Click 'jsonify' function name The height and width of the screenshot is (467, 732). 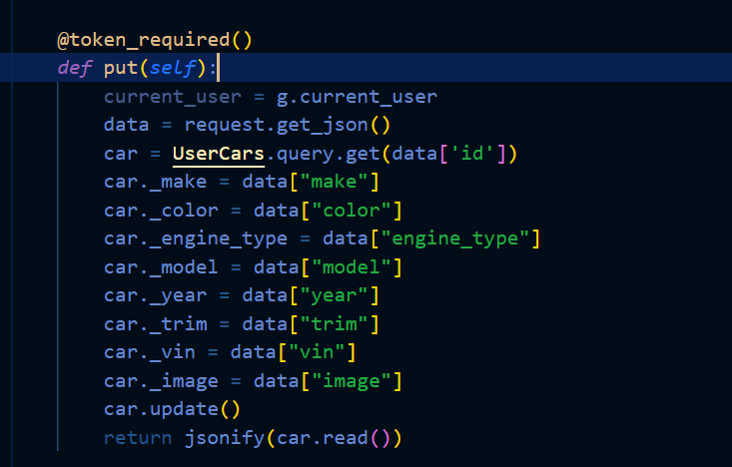(225, 439)
